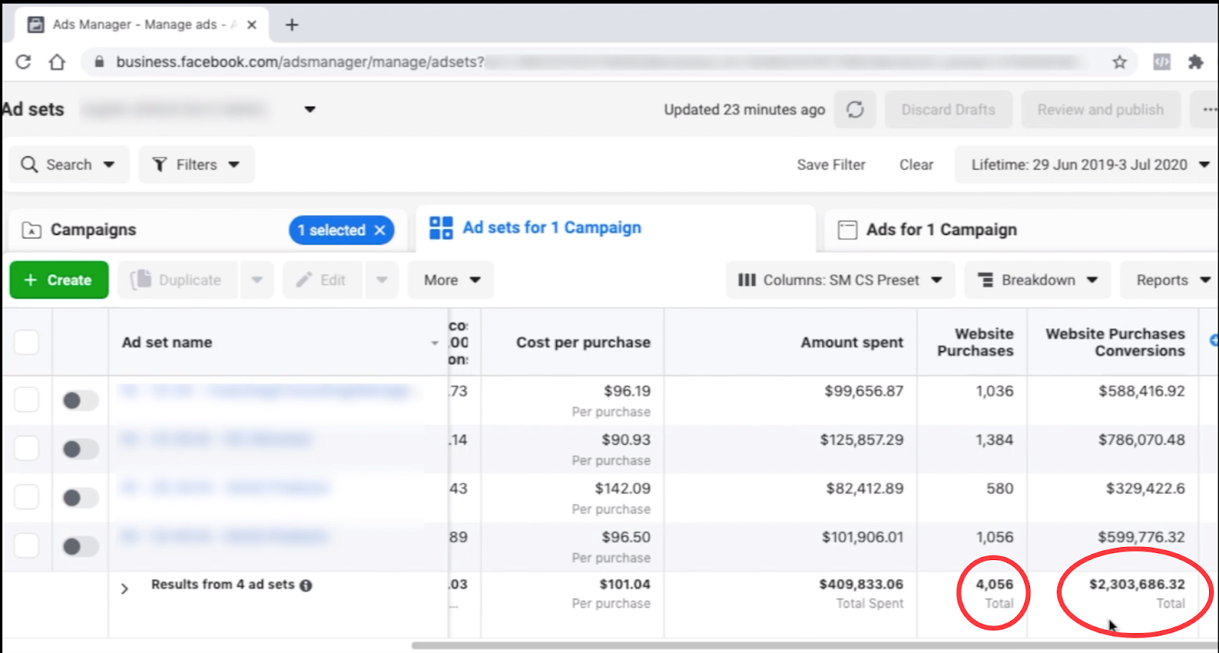This screenshot has height=653, width=1219.
Task: Click the $588,416.92 conversions value
Action: (x=1141, y=392)
